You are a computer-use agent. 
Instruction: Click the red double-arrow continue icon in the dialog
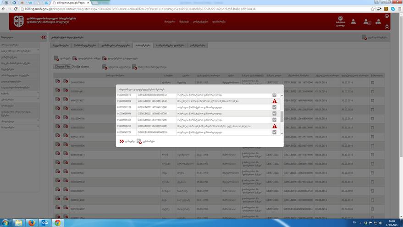[x=121, y=141]
